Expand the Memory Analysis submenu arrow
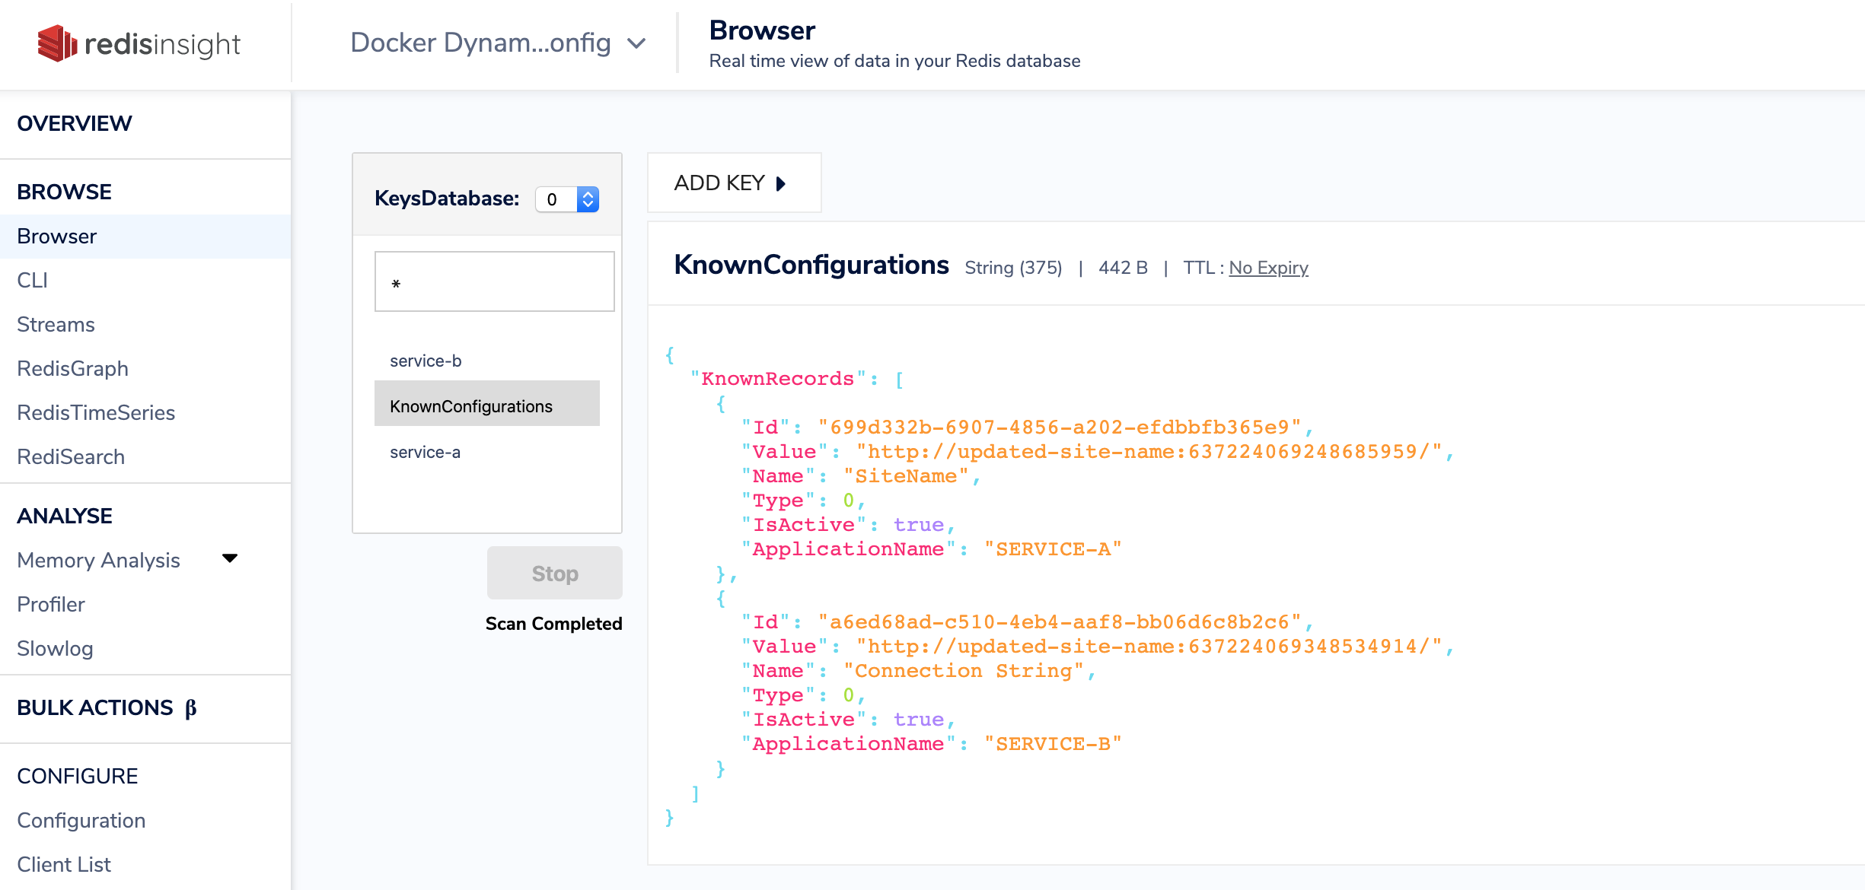The height and width of the screenshot is (890, 1865). pyautogui.click(x=230, y=558)
